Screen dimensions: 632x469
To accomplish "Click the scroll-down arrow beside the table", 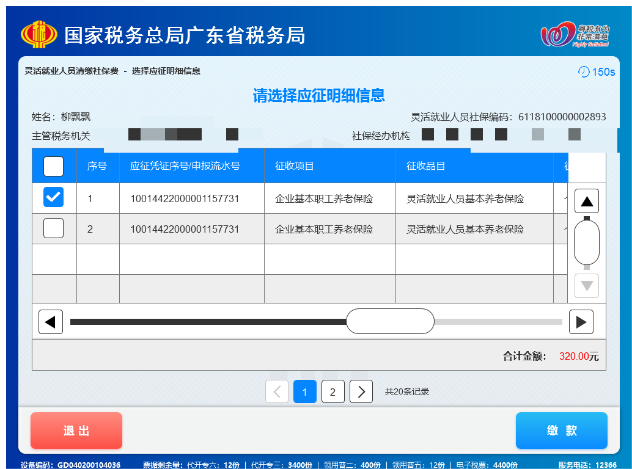I will (586, 285).
